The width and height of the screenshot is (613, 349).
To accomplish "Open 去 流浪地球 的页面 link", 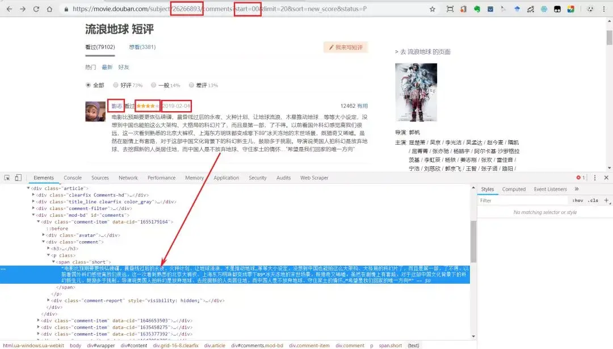I will [x=423, y=52].
